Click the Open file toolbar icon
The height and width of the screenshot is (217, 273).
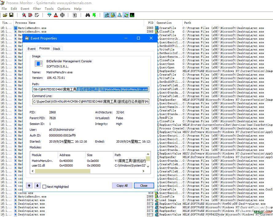5,15
